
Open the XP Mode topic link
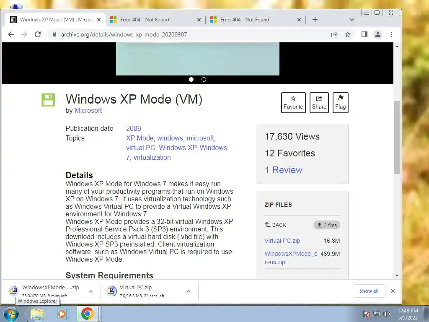tap(140, 138)
